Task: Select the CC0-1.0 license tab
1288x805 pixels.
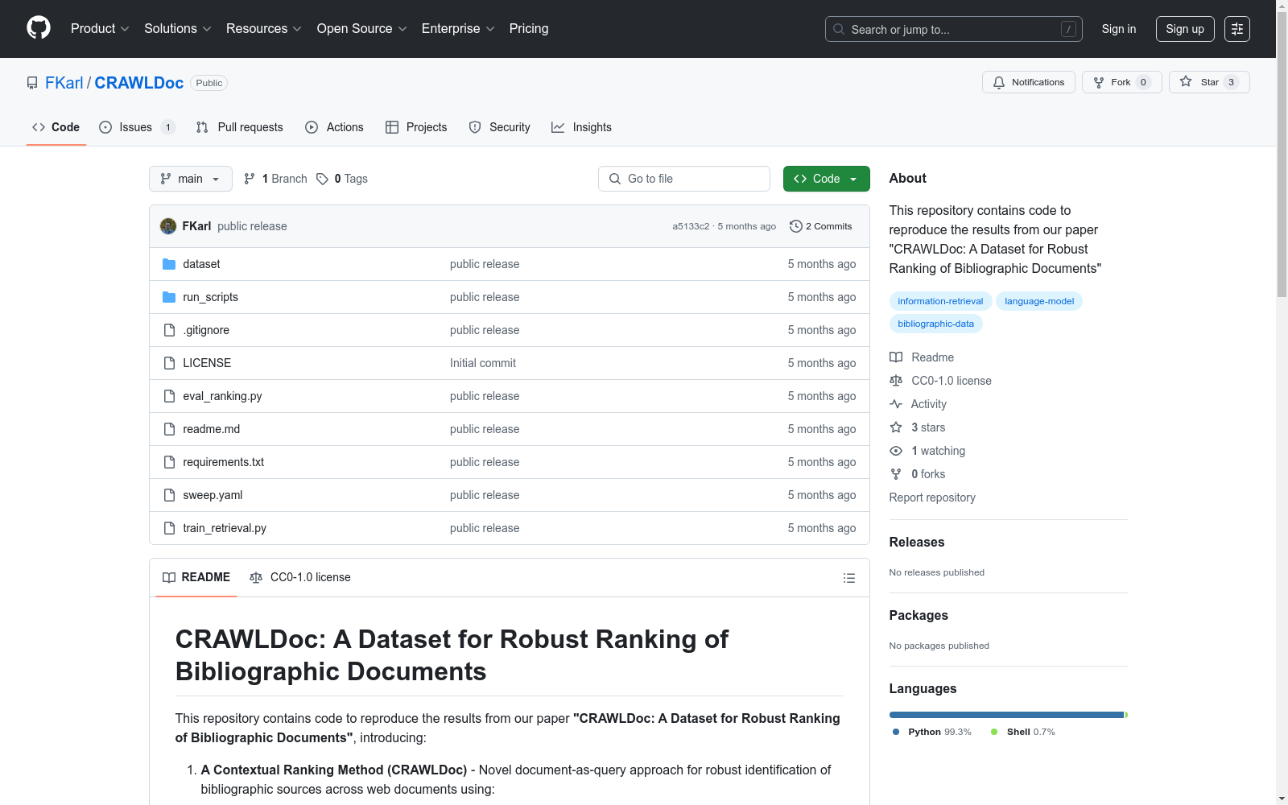Action: click(x=300, y=577)
